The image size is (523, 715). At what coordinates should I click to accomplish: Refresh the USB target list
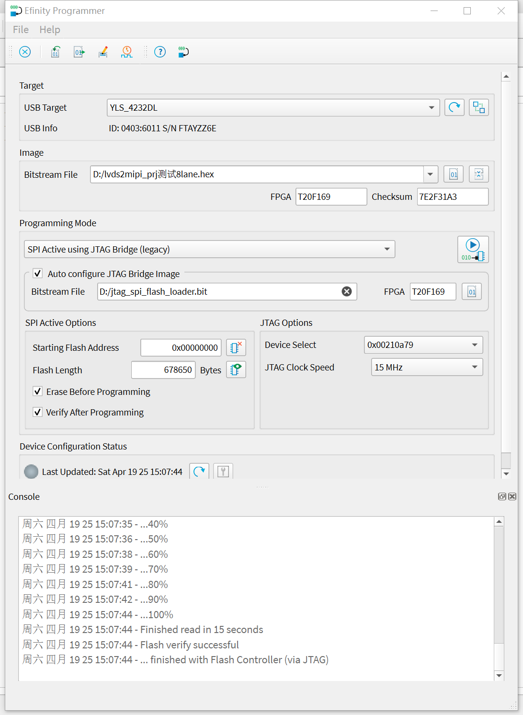(455, 107)
